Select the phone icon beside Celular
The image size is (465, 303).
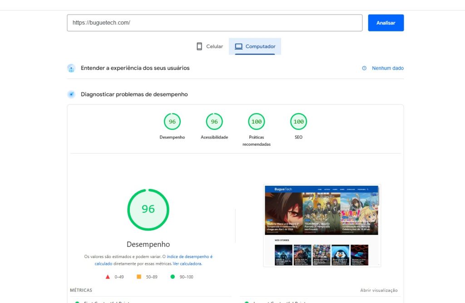tap(199, 46)
